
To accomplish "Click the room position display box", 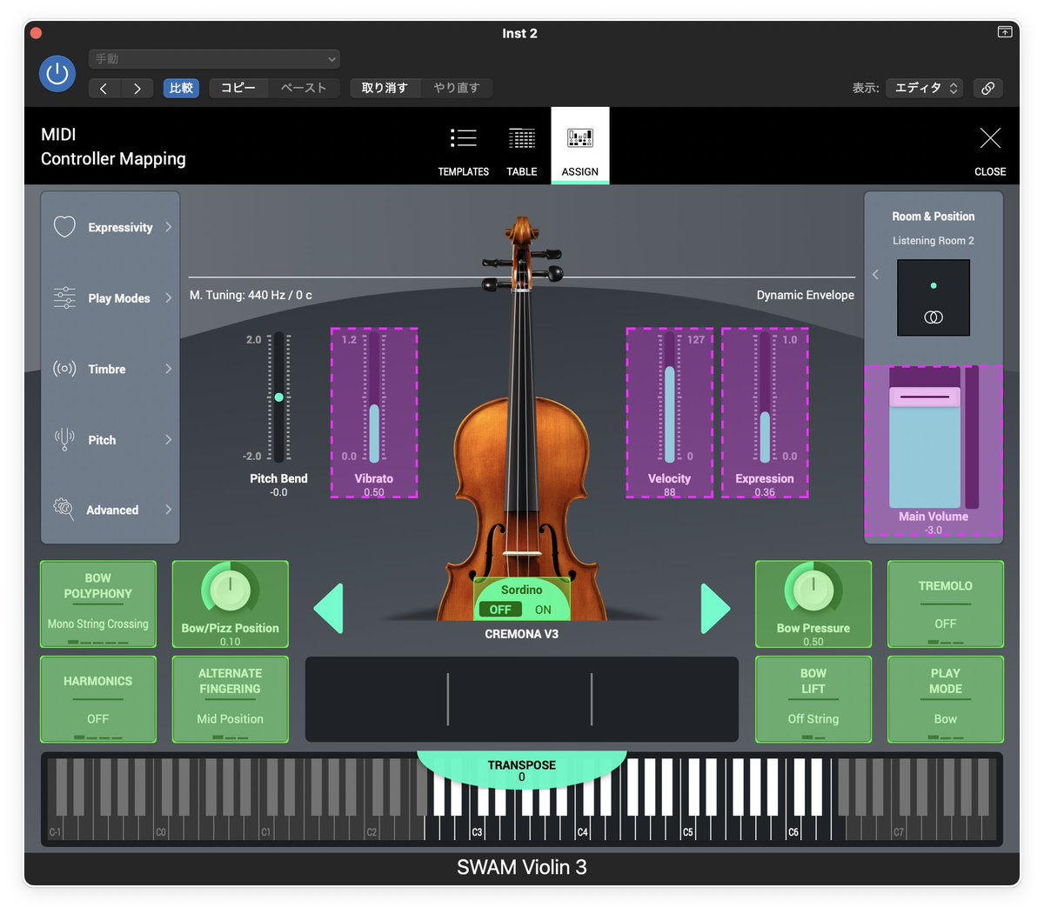I will click(934, 297).
